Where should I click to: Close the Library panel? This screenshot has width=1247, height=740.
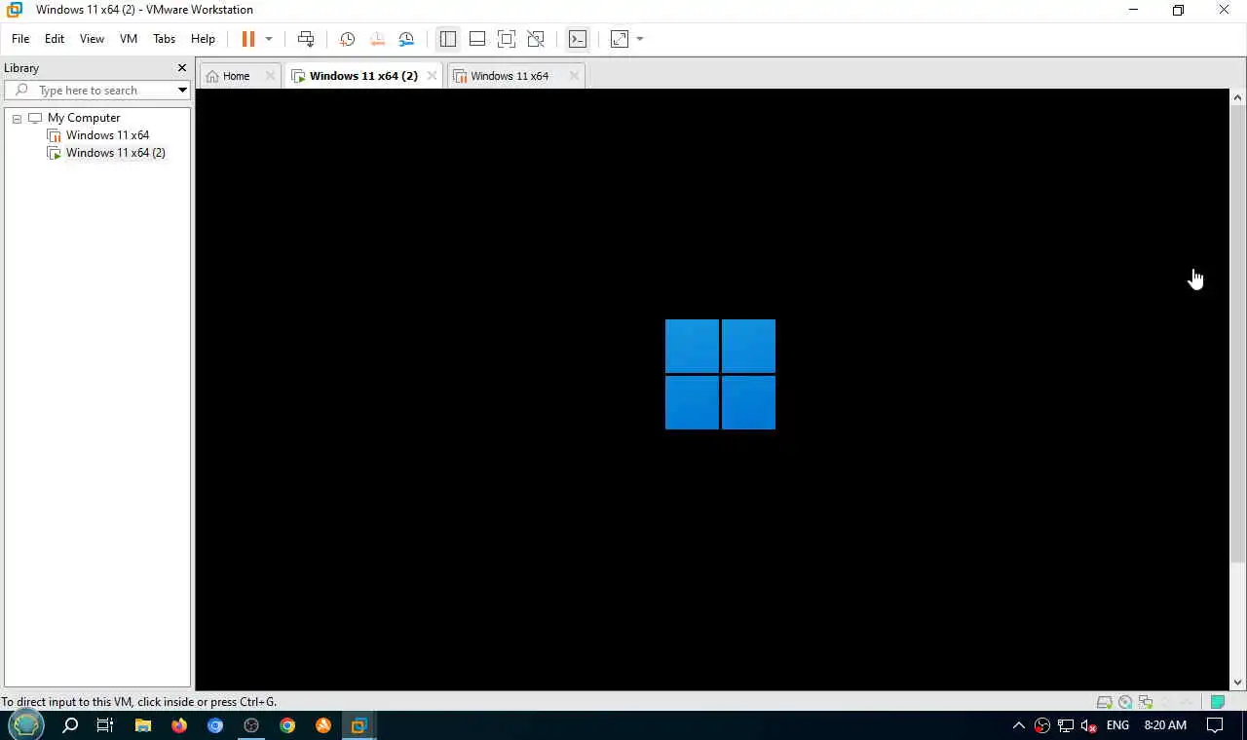coord(181,68)
